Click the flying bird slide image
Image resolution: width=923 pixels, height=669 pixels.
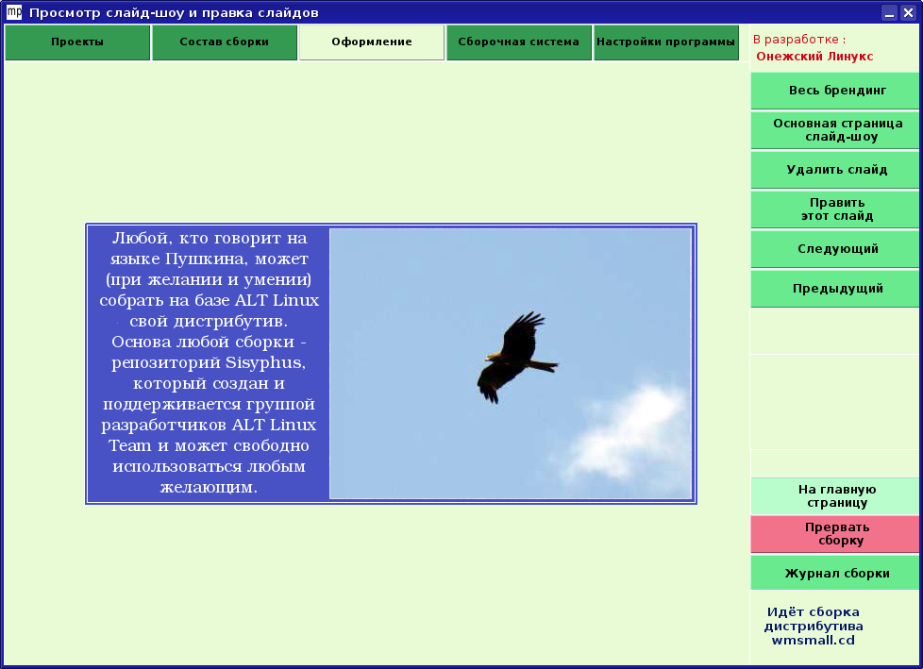pyautogui.click(x=511, y=363)
